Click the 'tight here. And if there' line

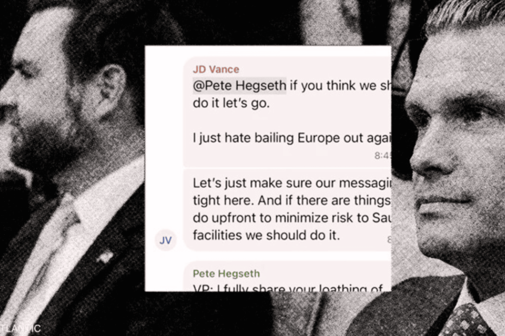coord(292,200)
